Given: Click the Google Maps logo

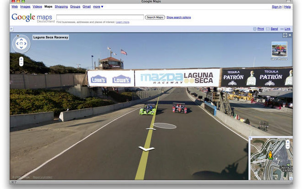Looking at the screenshot, I should coord(33,18).
